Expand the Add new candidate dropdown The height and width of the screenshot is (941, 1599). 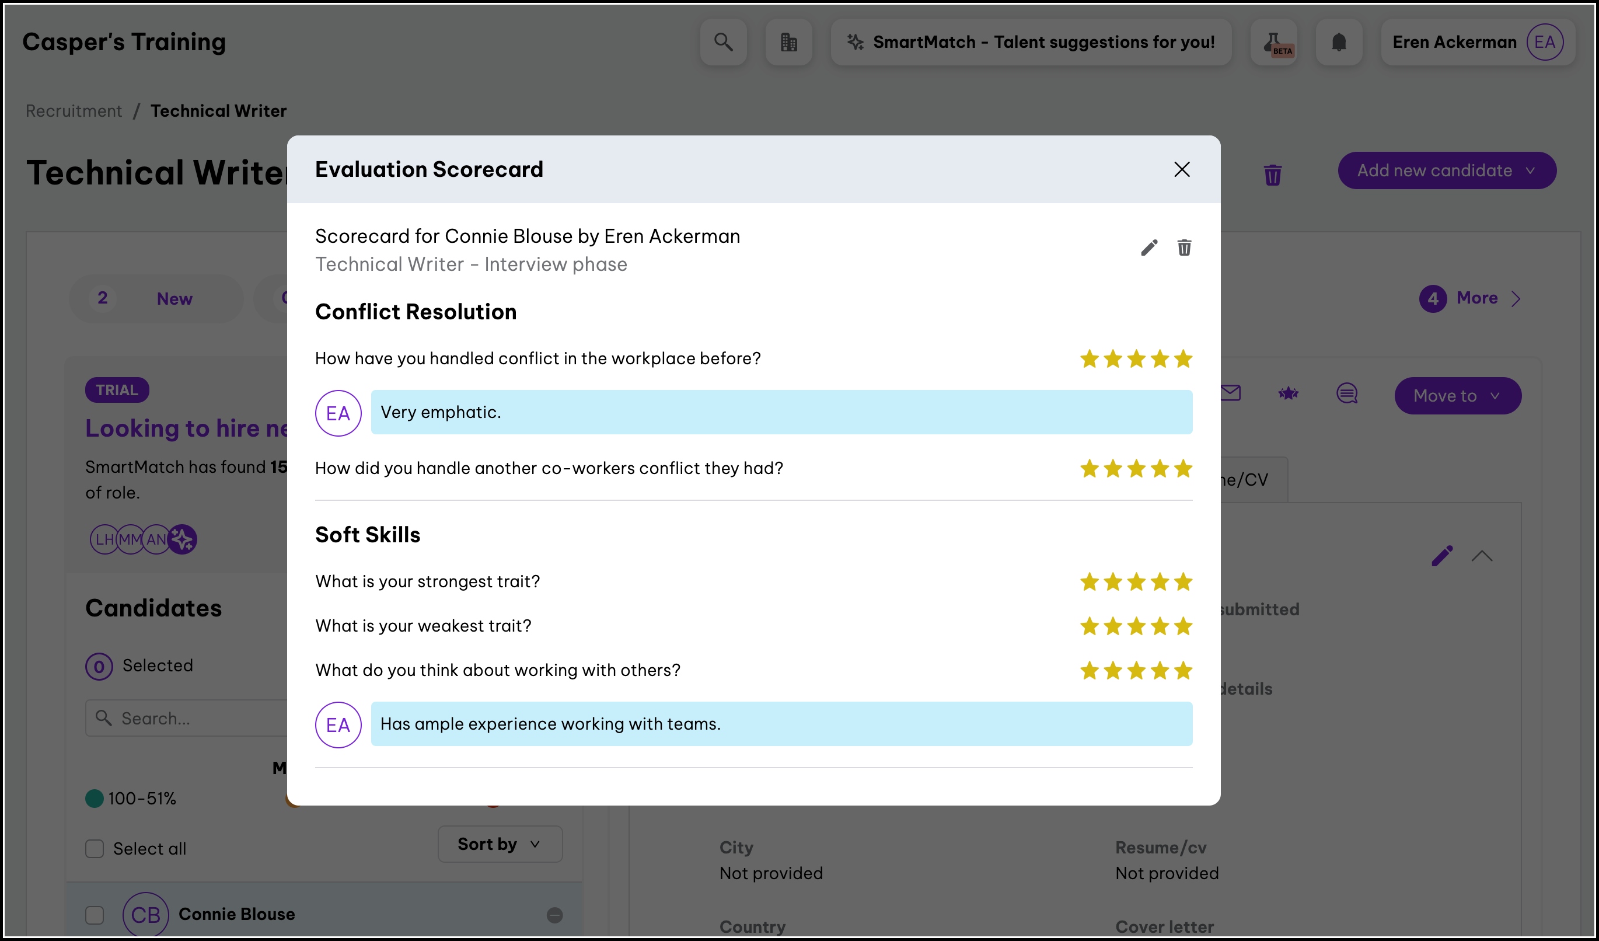coord(1447,170)
